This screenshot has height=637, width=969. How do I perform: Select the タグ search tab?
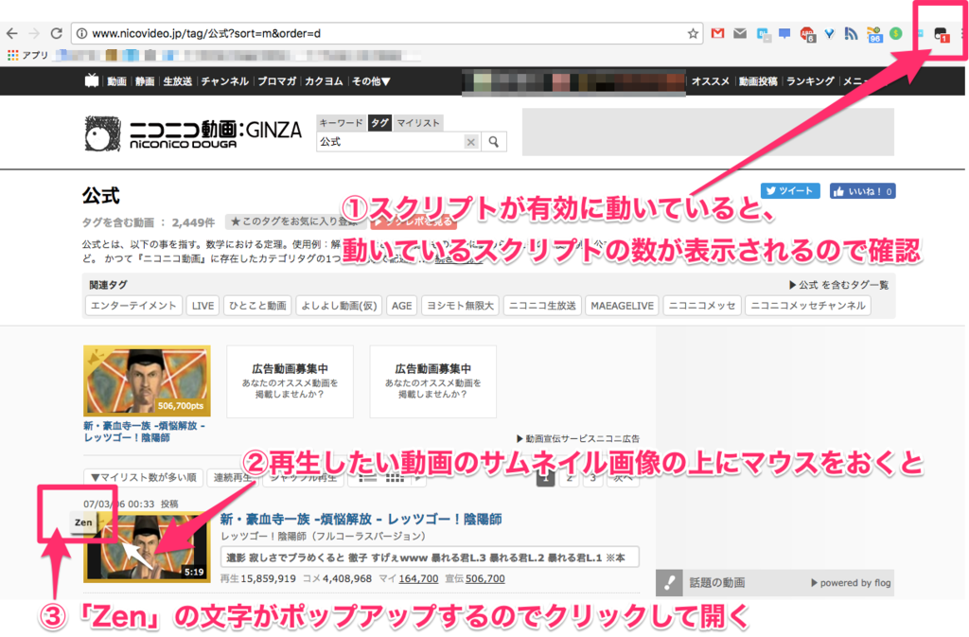379,123
